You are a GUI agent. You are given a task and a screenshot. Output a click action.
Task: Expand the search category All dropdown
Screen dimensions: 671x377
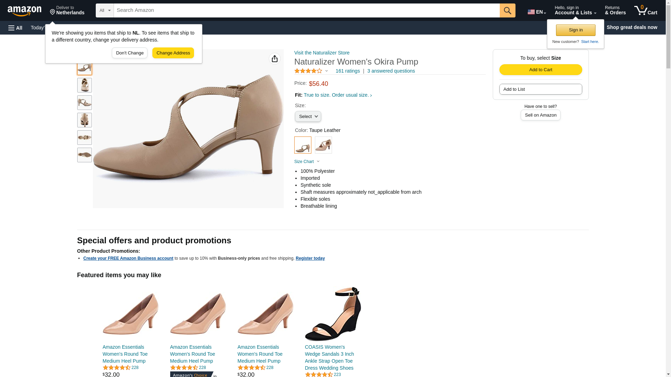point(104,10)
